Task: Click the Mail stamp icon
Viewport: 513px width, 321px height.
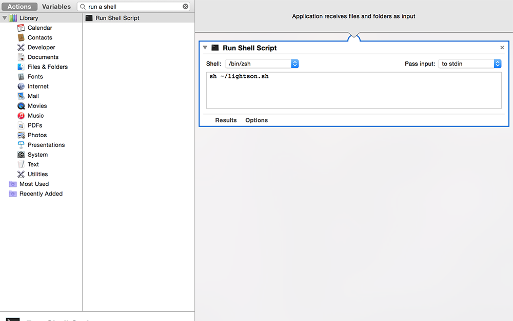Action: coord(21,96)
